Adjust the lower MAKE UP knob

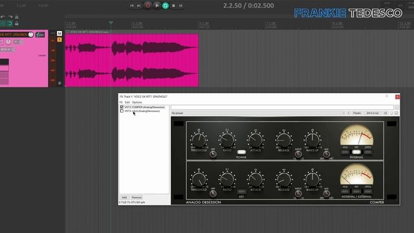312,179
